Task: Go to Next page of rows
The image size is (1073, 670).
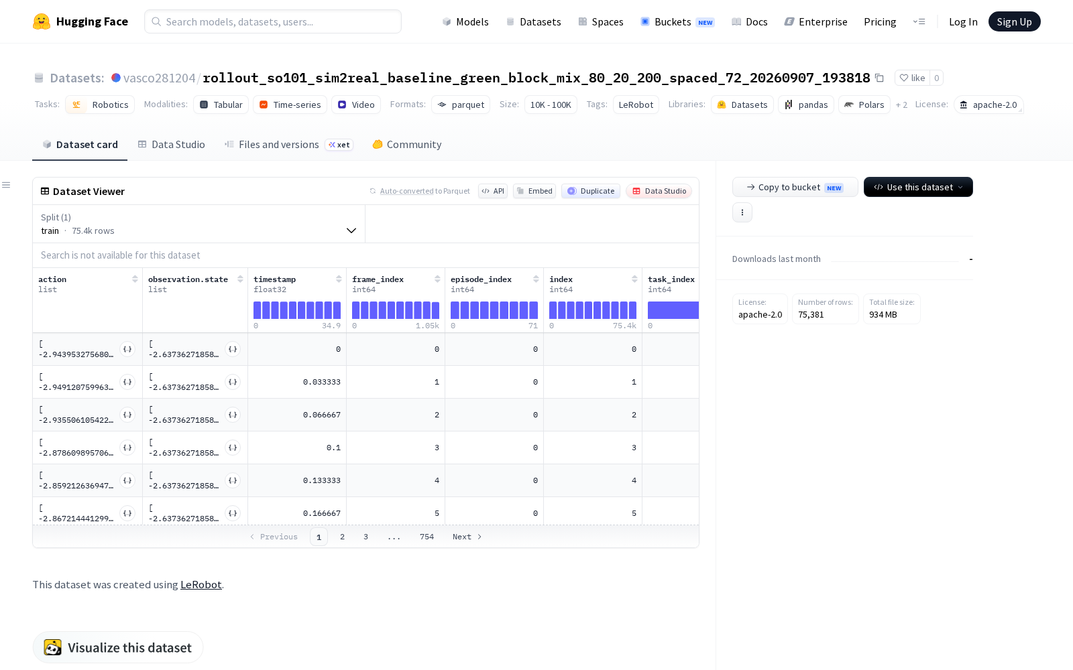Action: (x=467, y=537)
